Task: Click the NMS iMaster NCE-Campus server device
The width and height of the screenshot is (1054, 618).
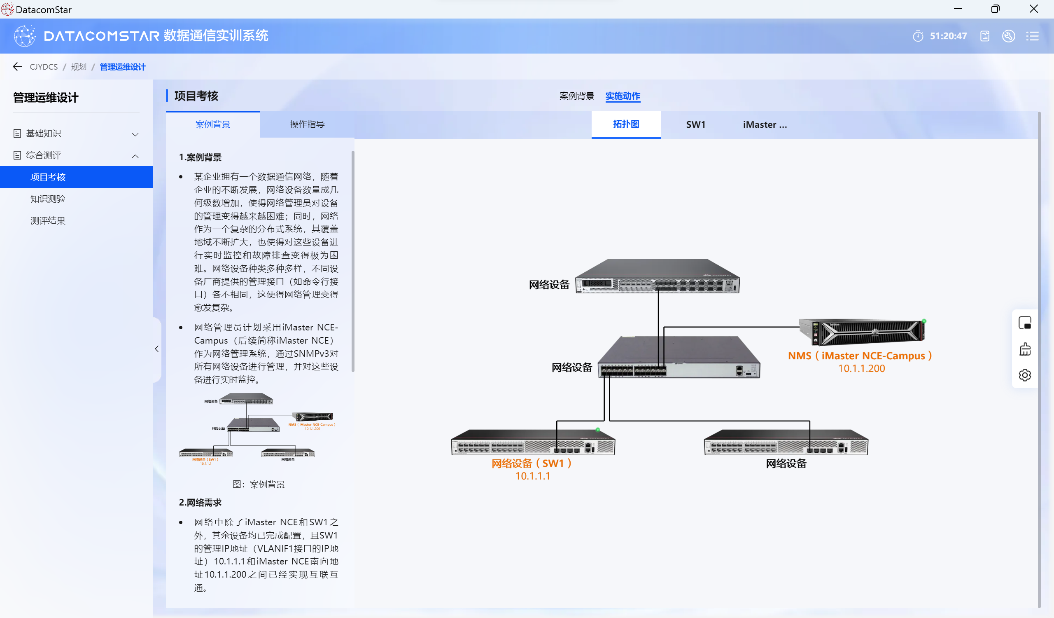Action: (x=862, y=331)
